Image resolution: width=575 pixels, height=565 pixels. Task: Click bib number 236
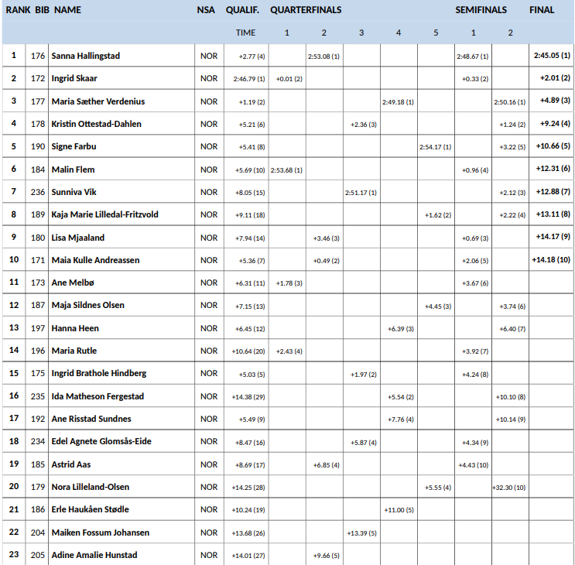coord(38,192)
